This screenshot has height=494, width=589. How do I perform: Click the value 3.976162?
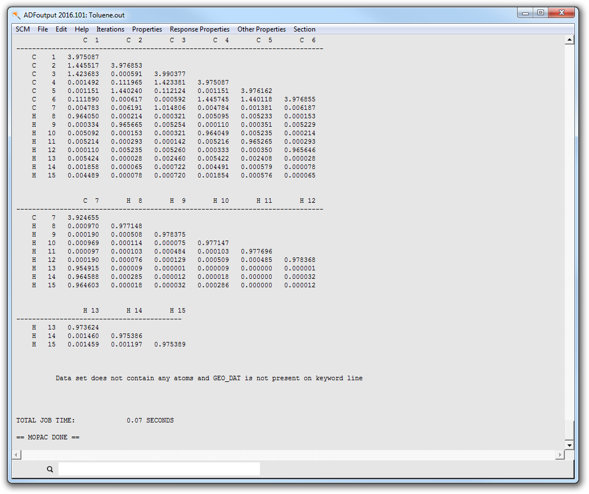257,91
